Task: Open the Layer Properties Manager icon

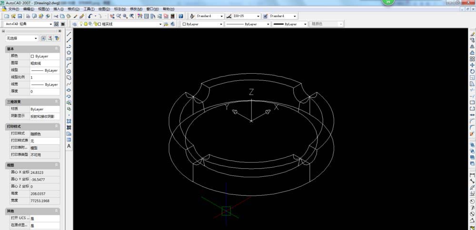Action: pos(74,24)
